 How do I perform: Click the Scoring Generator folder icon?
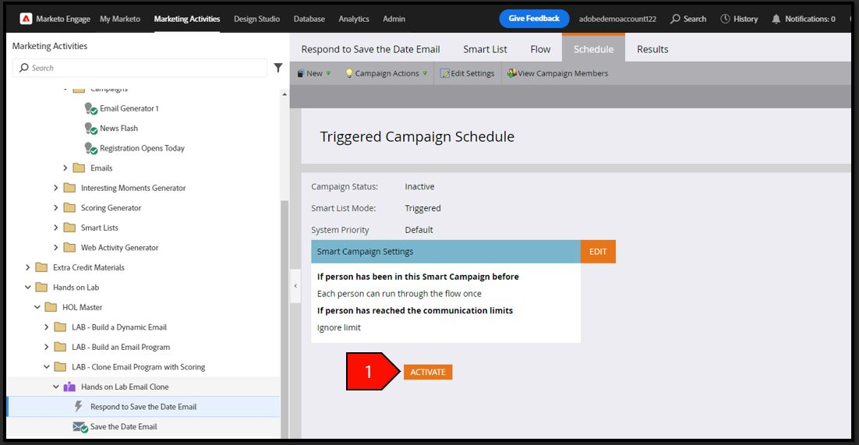(x=69, y=208)
